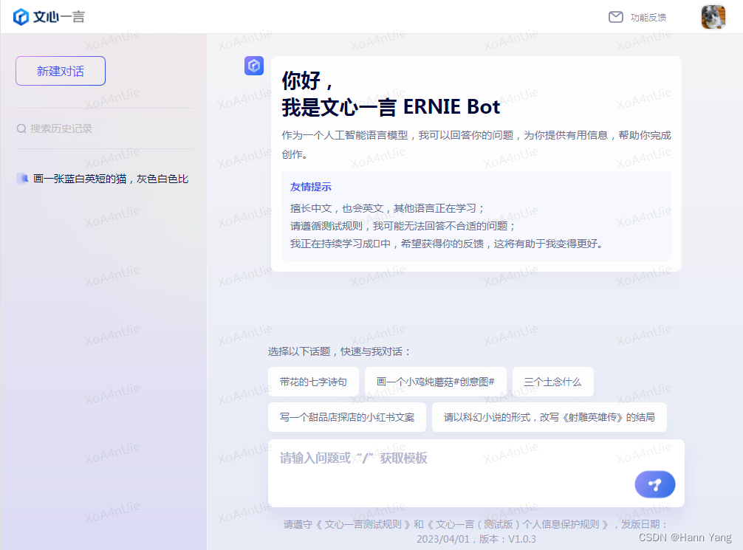Choose 写一个甜品店探店的小红书文案 topic
The height and width of the screenshot is (550, 743).
click(347, 417)
